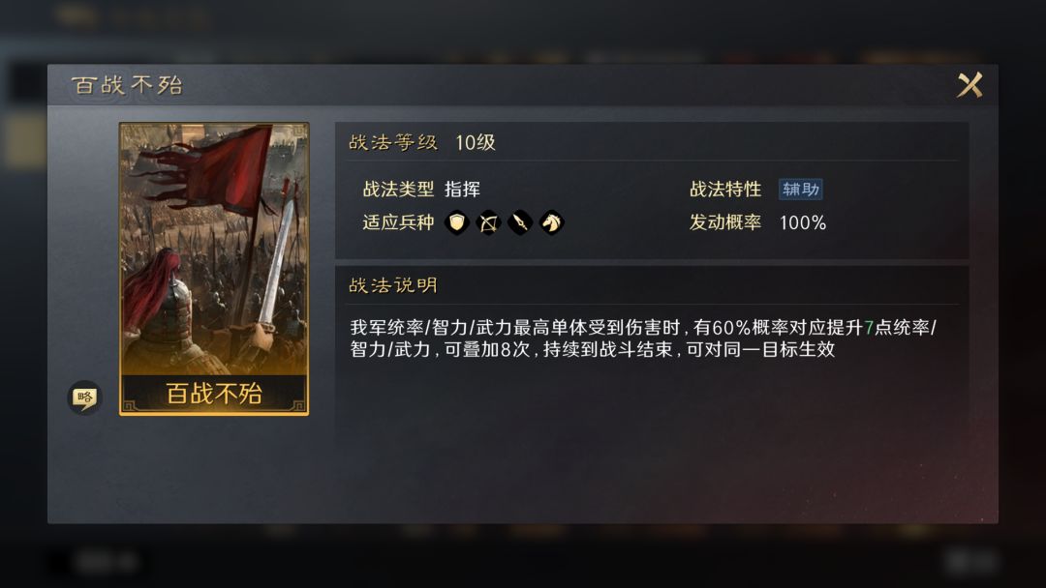This screenshot has width=1046, height=588.
Task: Click the 战法等级 10级 label
Action: tap(422, 142)
